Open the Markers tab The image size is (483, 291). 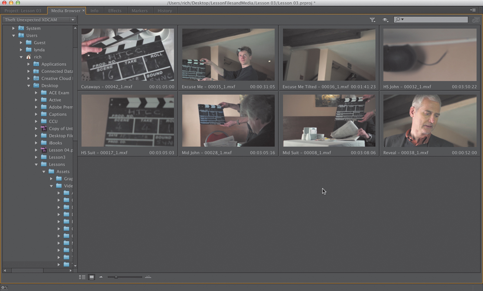click(x=139, y=10)
